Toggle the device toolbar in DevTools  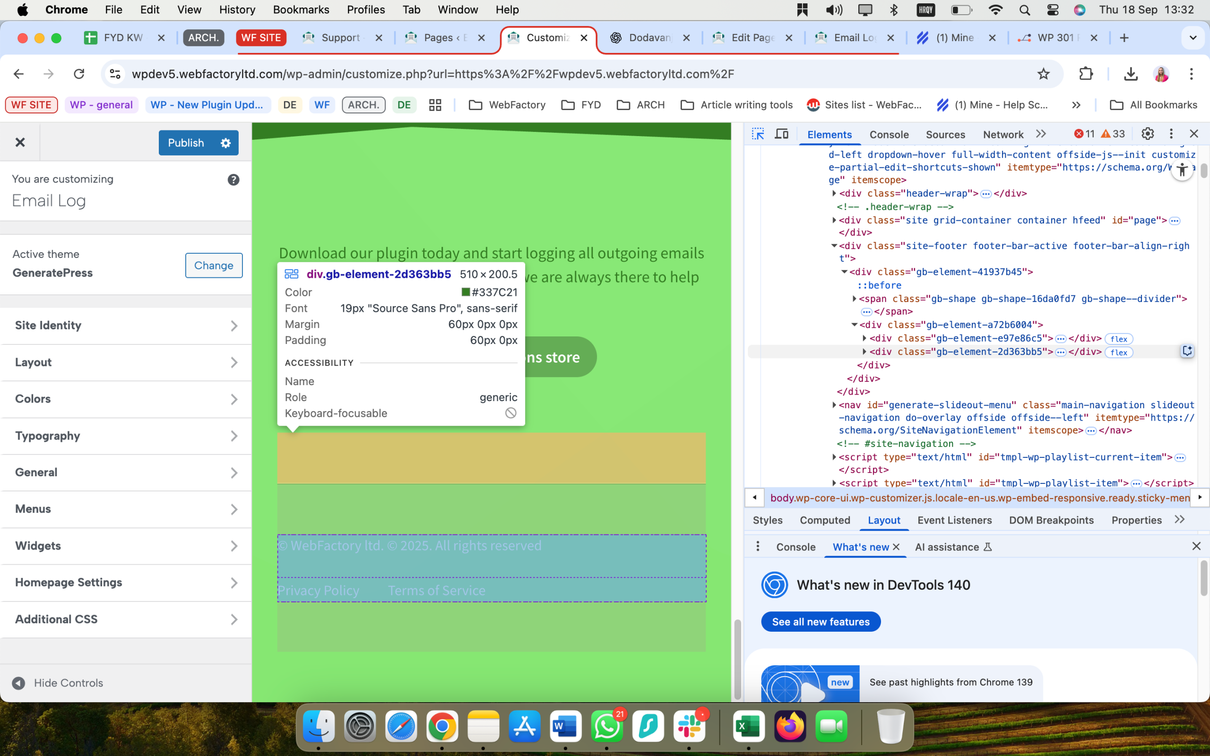click(781, 134)
